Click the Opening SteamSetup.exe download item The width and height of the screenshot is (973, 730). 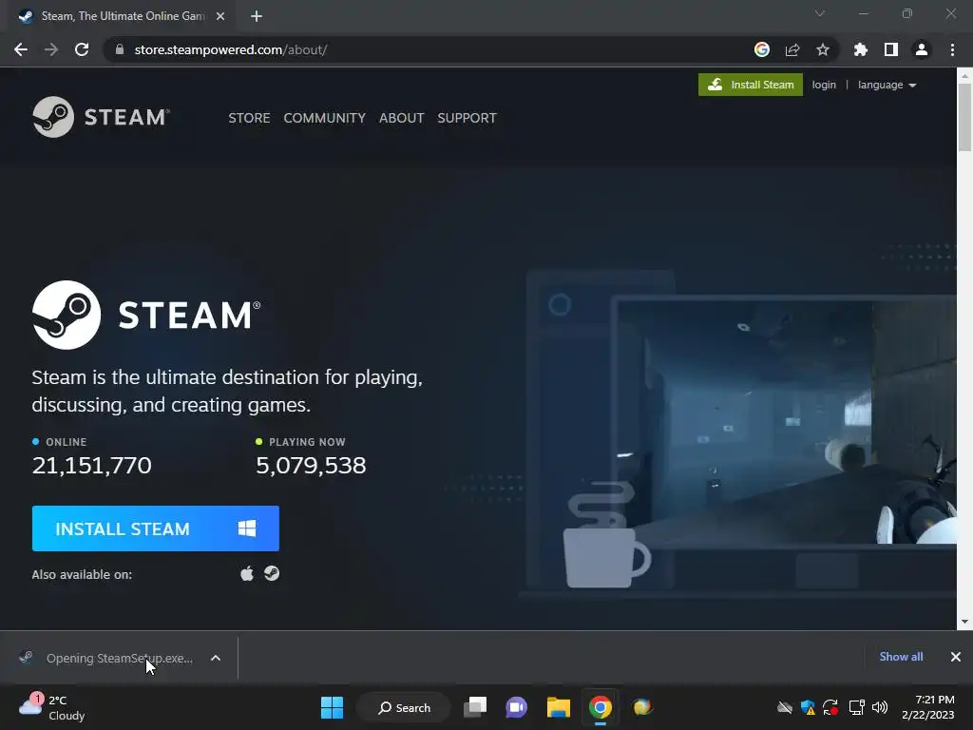119,658
